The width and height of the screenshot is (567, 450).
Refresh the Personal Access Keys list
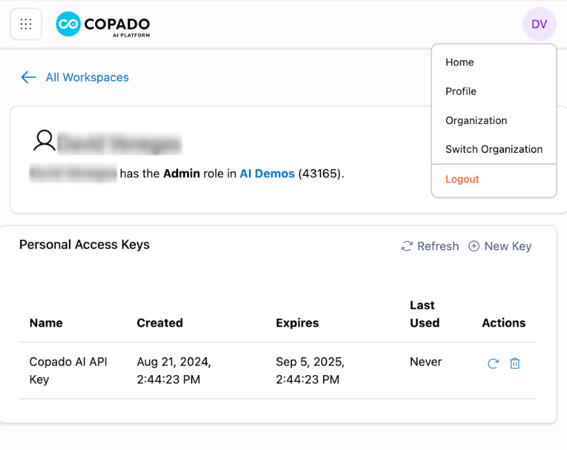[430, 246]
